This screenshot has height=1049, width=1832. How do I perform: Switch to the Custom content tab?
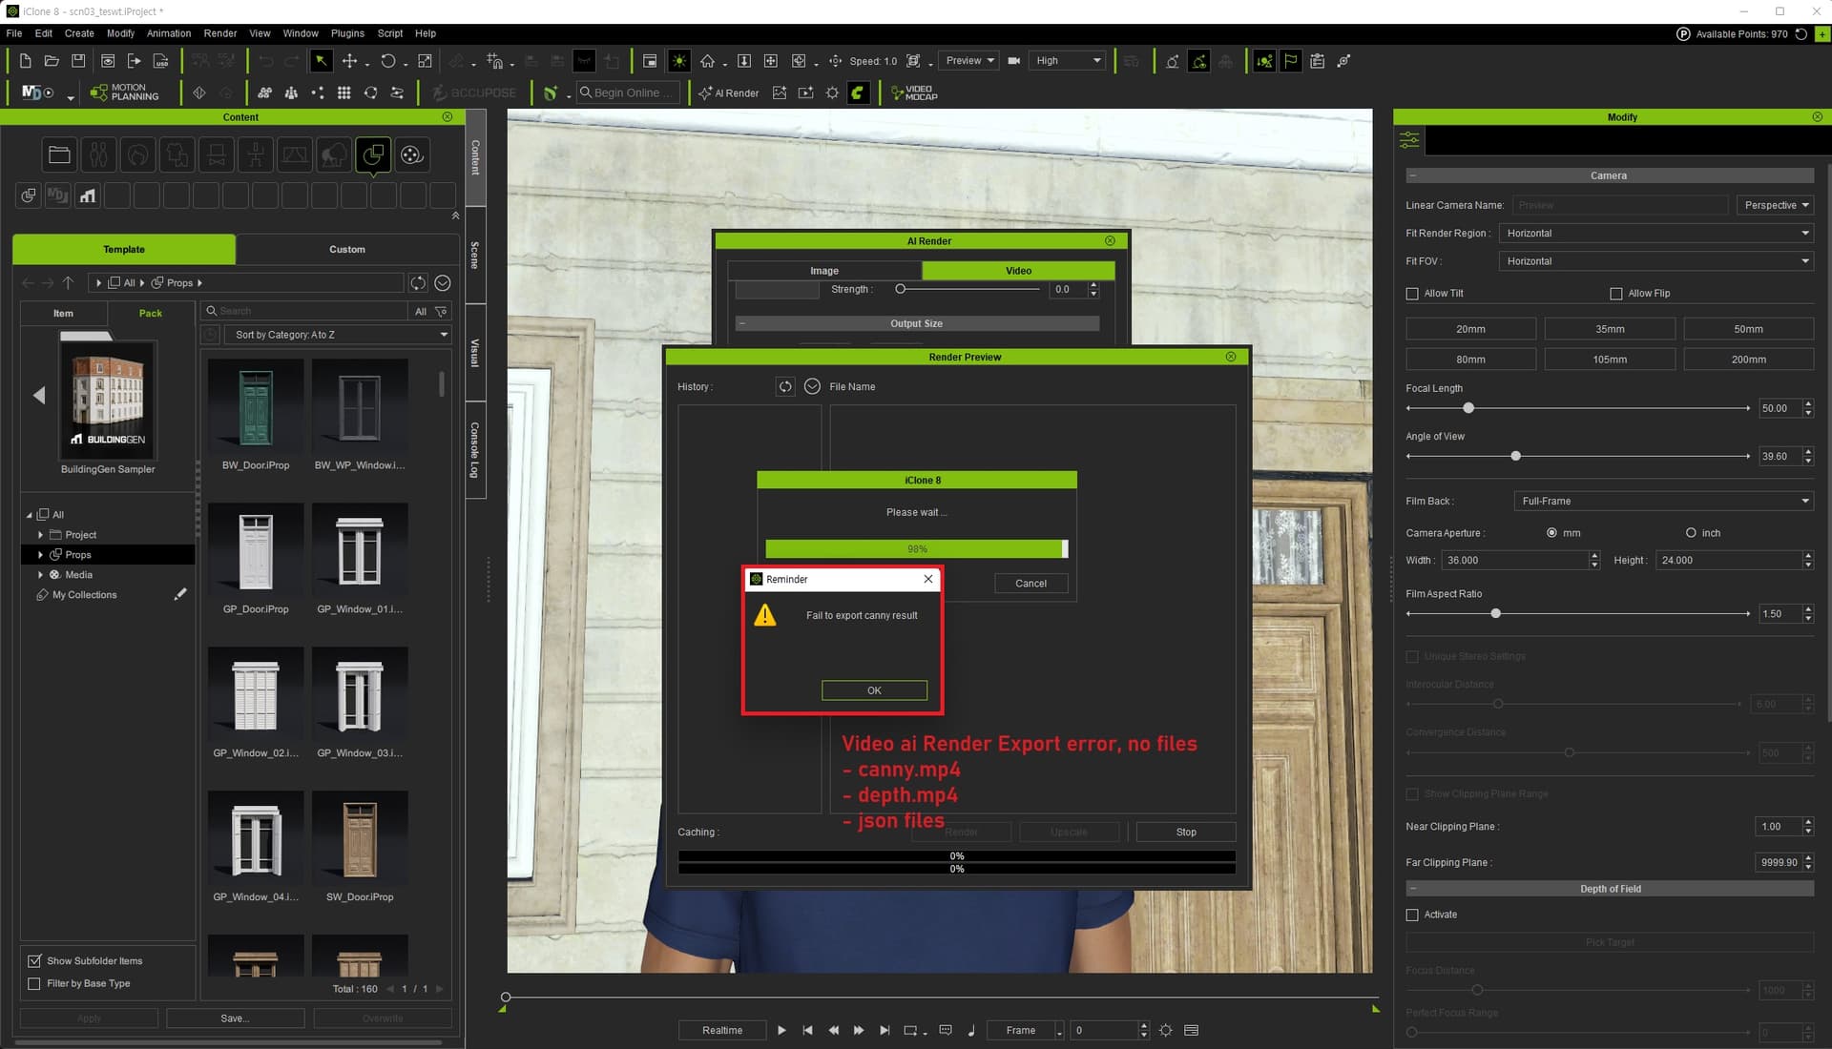point(347,249)
